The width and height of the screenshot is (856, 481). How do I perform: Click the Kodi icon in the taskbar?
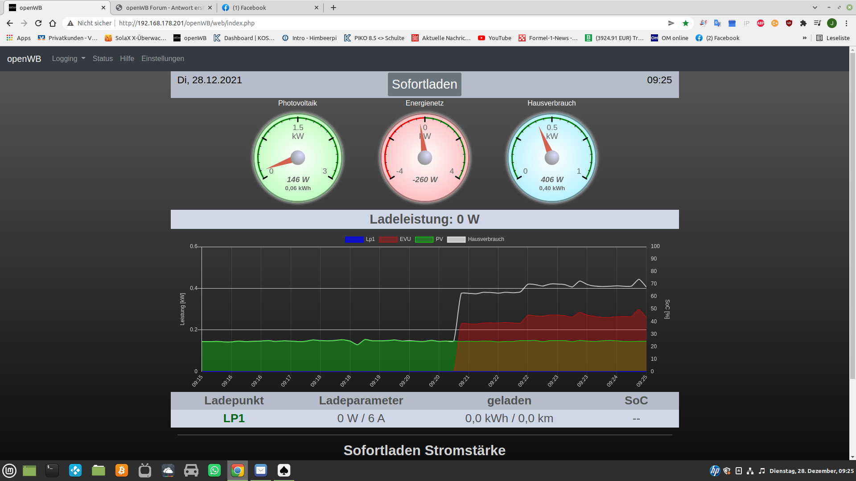75,470
